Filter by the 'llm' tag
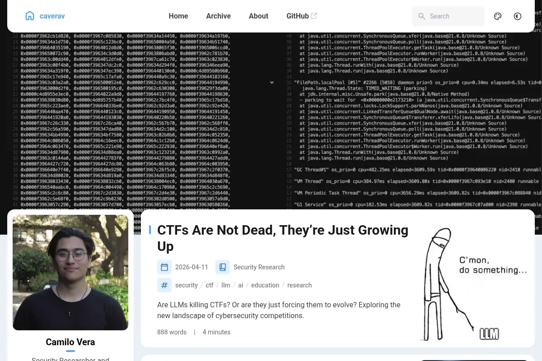Image resolution: width=542 pixels, height=361 pixels. 226,285
